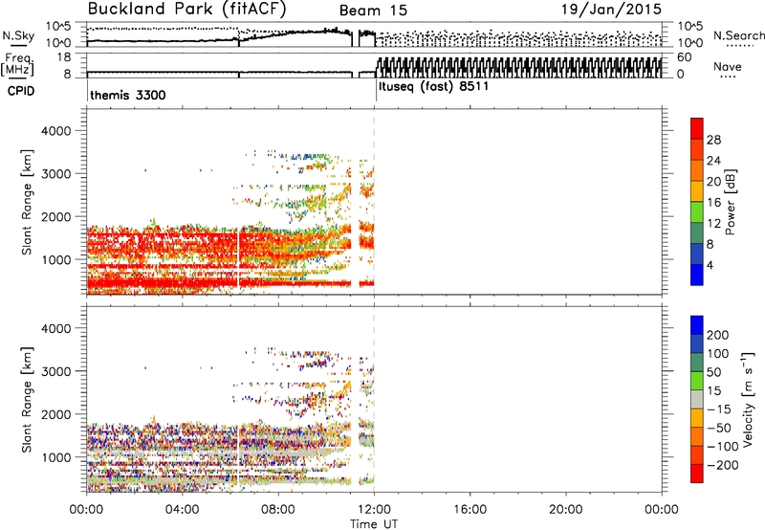The height and width of the screenshot is (530, 765).
Task: Click the '1000' tick on the velocity panel
Action: pyautogui.click(x=55, y=458)
